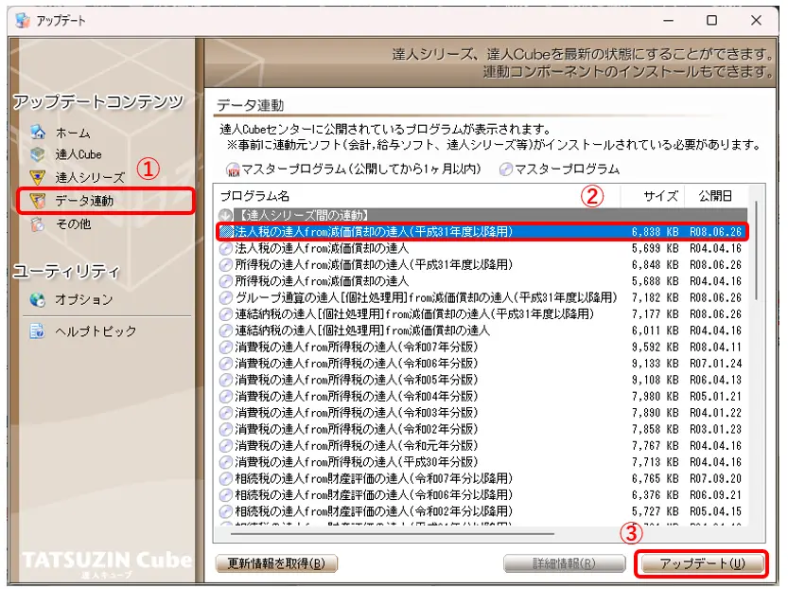Screen dimensions: 788x589
Task: Click icon beside 消費税の達人from所得税の達人(平成30年分版)
Action: [x=226, y=462]
